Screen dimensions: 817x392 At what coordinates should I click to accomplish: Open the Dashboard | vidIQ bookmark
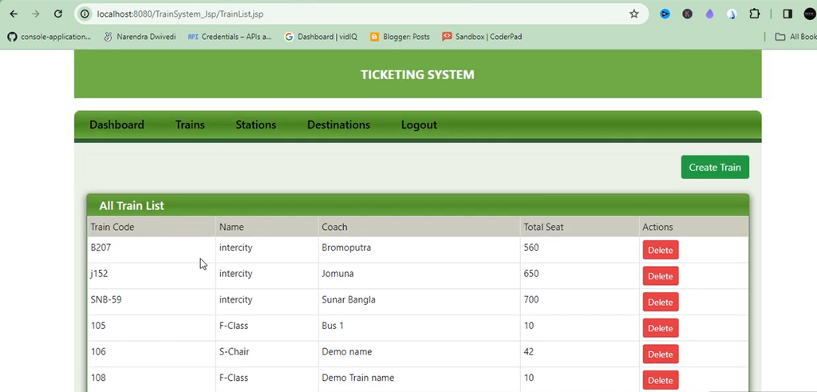coord(321,37)
